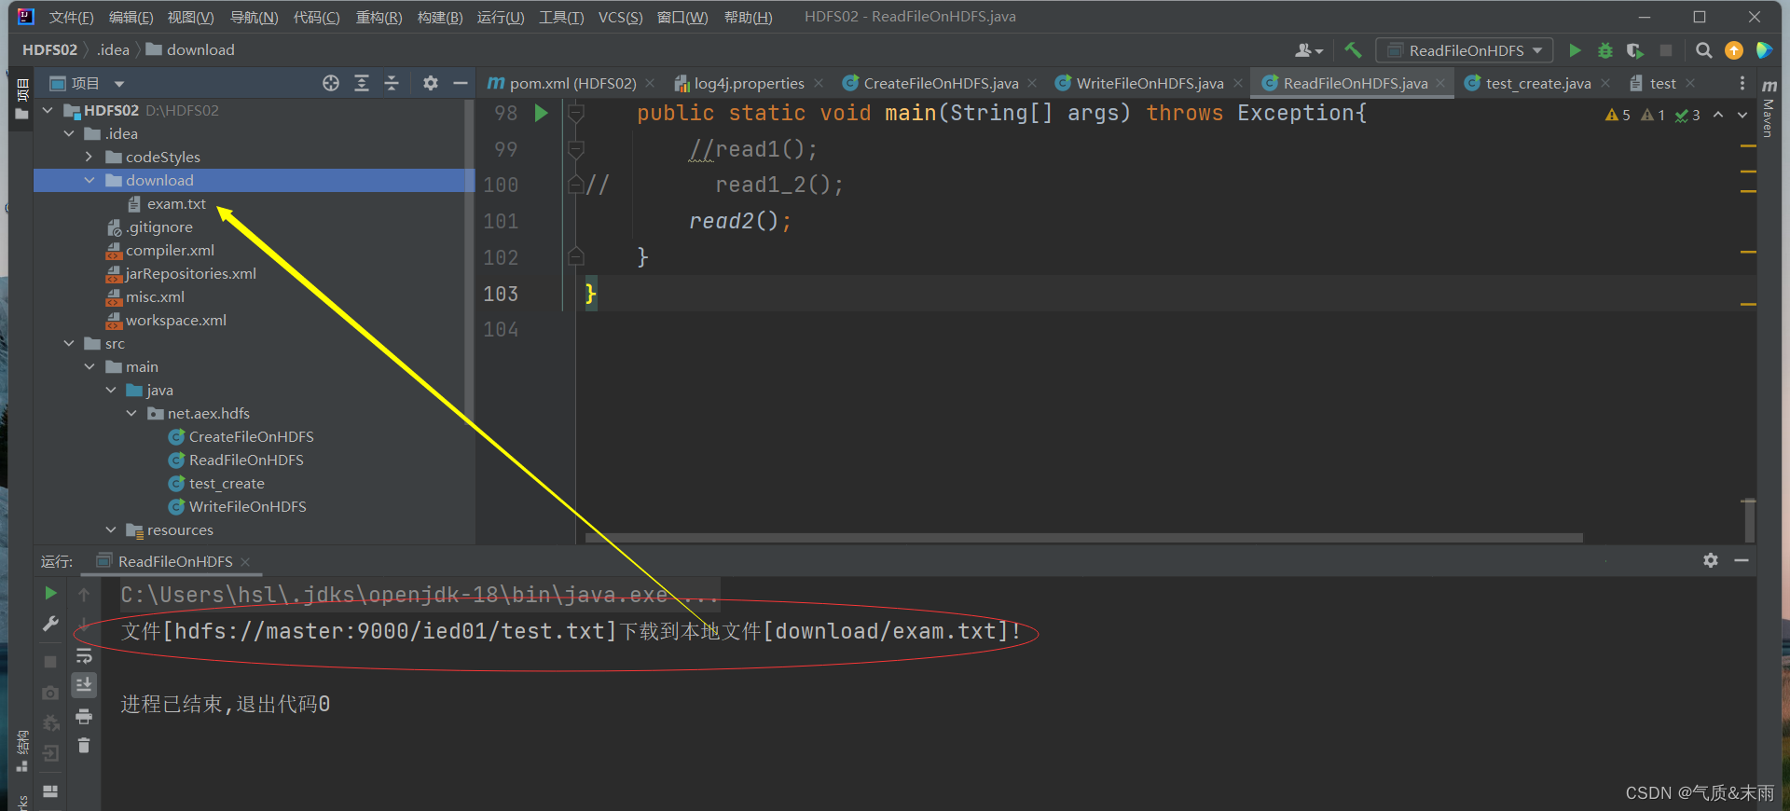Run with coverage shield icon
This screenshot has height=811, width=1790.
(1634, 50)
